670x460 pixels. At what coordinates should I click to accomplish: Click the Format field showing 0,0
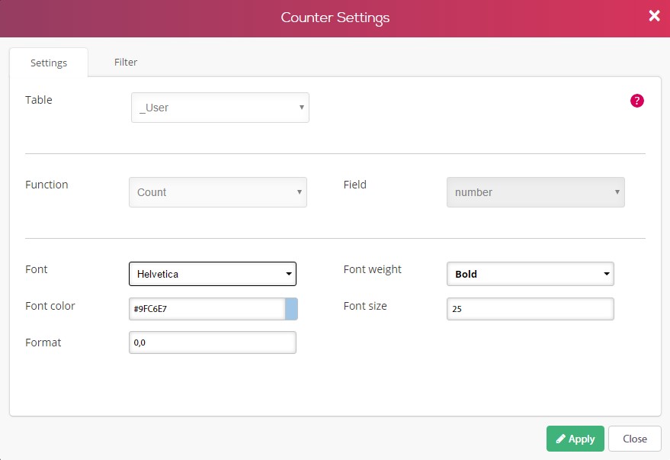pos(212,342)
